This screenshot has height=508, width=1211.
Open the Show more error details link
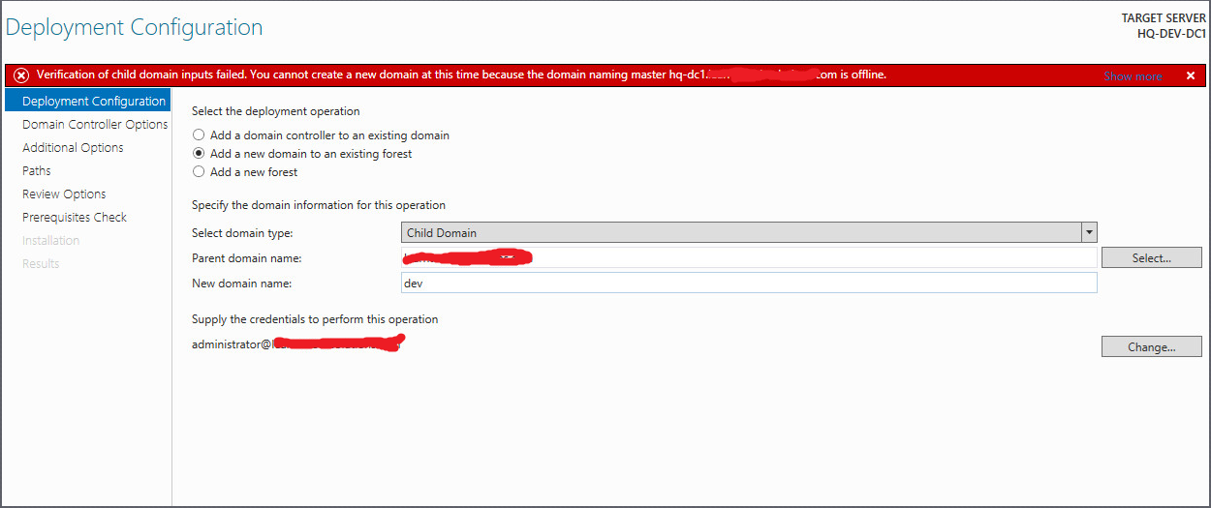coord(1133,75)
